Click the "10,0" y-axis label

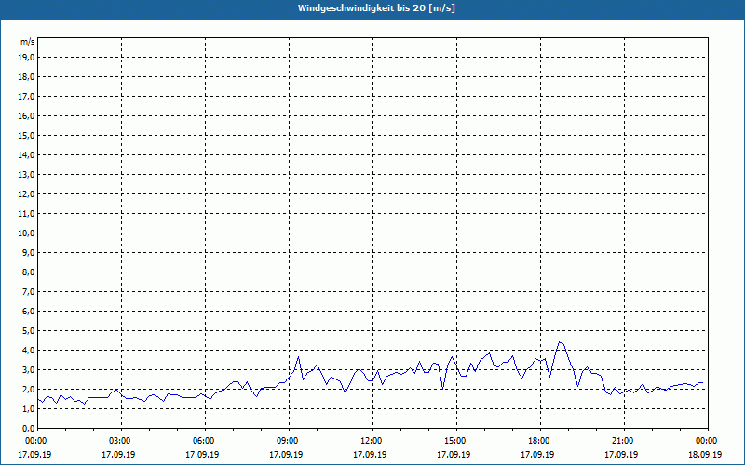coord(27,233)
